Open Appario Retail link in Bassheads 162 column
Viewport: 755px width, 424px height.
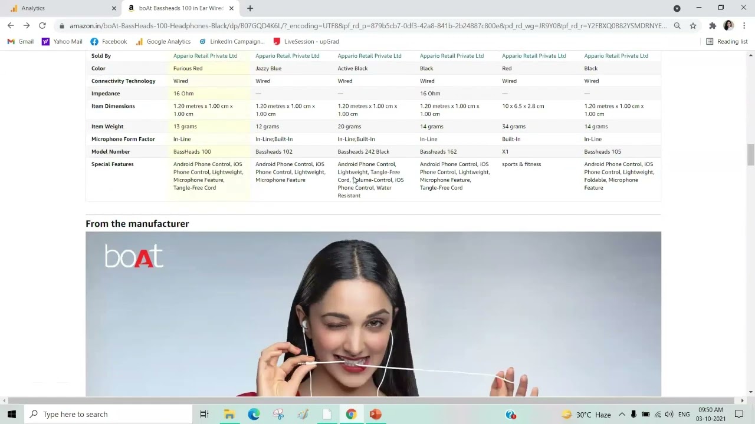(x=452, y=56)
